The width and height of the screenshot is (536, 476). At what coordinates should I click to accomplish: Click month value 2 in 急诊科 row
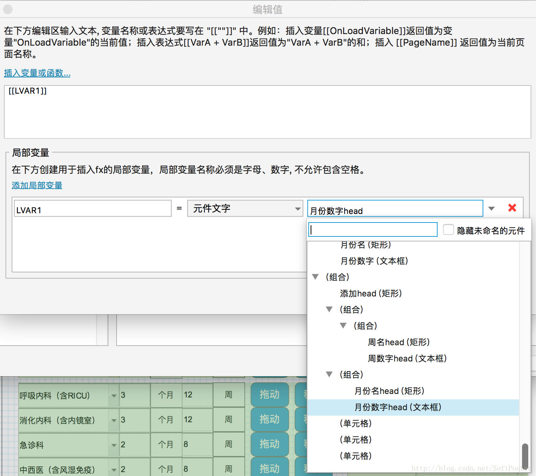(134, 445)
